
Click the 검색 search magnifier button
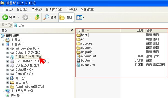click(49, 17)
